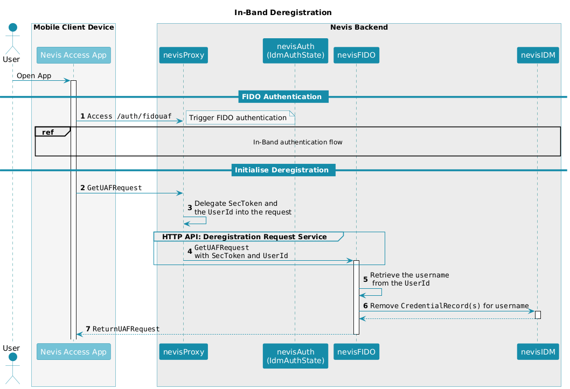The height and width of the screenshot is (389, 570).
Task: Click the Open App message label
Action: 34,75
